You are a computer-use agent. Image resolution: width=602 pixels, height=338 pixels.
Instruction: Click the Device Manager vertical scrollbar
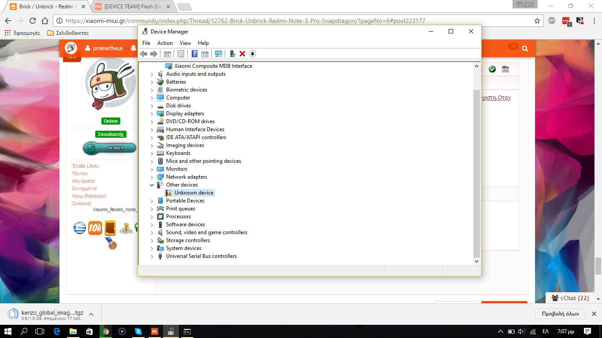(476, 172)
